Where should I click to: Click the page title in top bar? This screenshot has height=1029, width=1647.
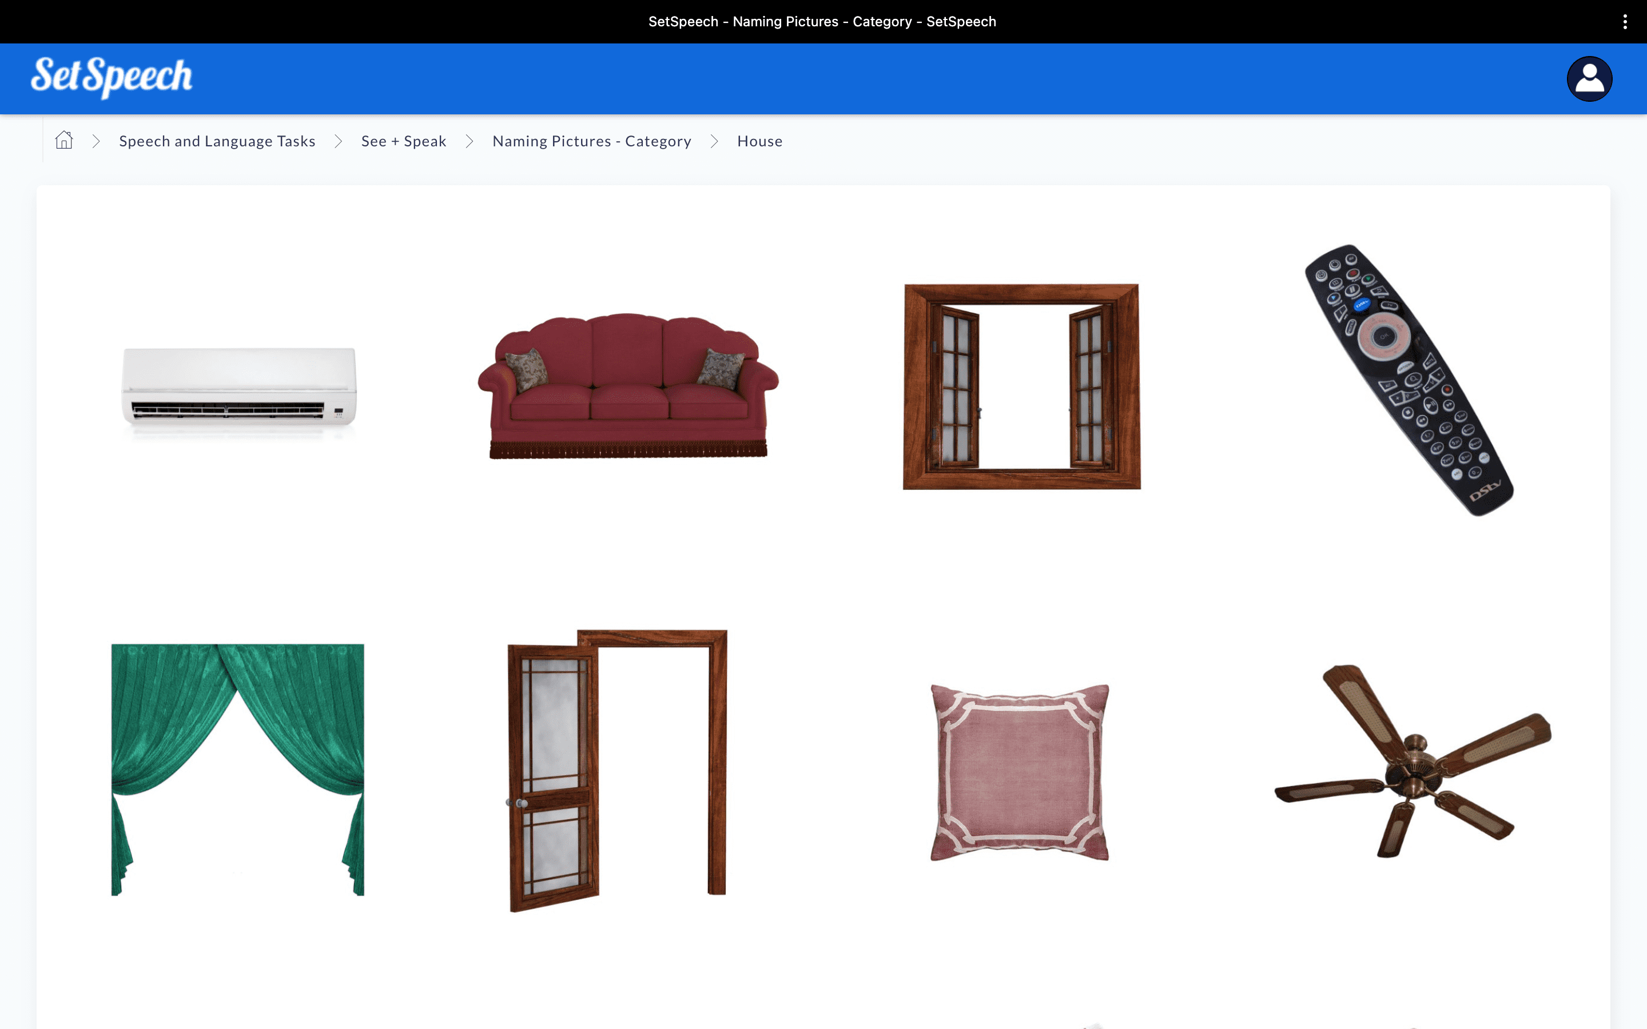(822, 22)
